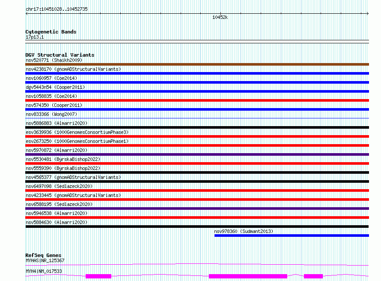Open the nsv4565377 (gnomADStructuralVariants) variant label
381x281 pixels.
pos(73,177)
